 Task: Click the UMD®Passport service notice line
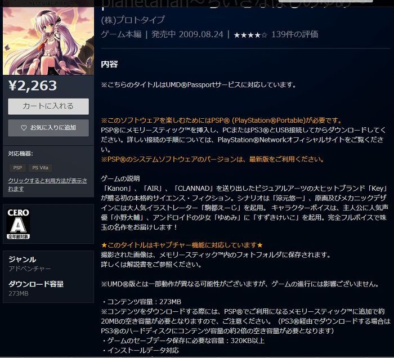coord(199,85)
